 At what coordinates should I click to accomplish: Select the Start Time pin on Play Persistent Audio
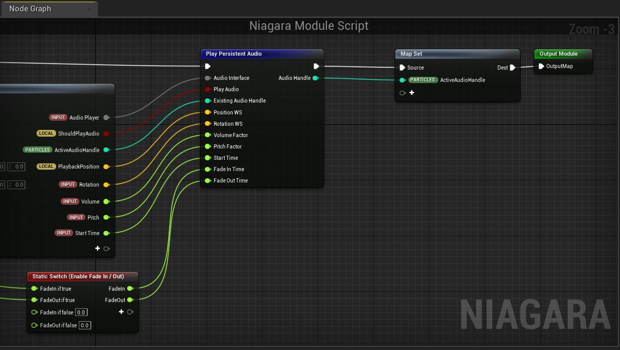(x=208, y=158)
